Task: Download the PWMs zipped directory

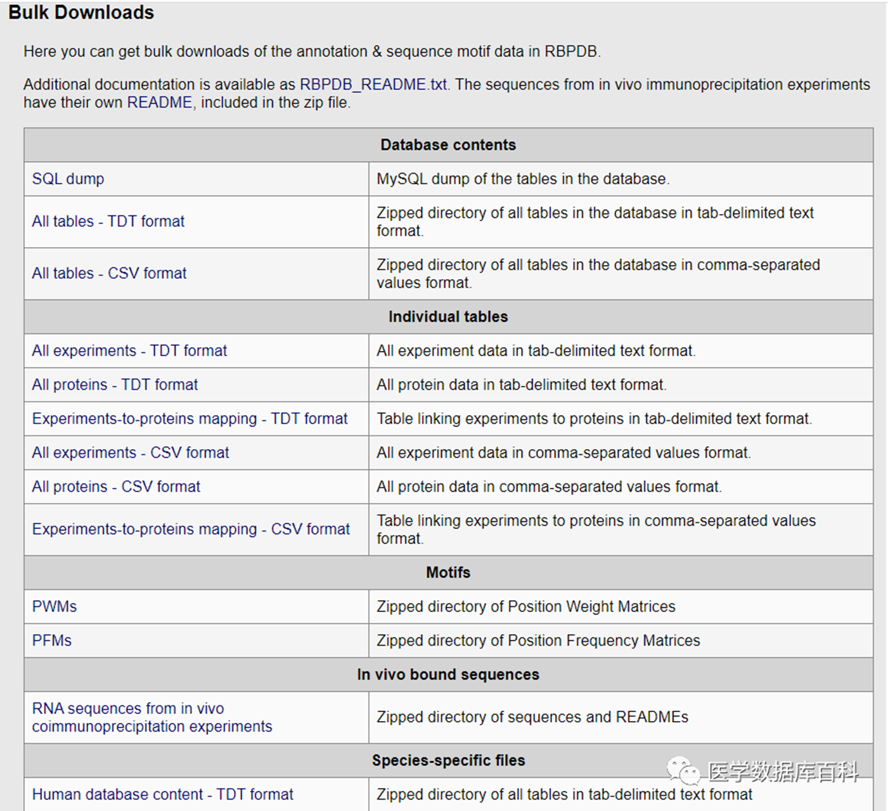Action: [55, 606]
